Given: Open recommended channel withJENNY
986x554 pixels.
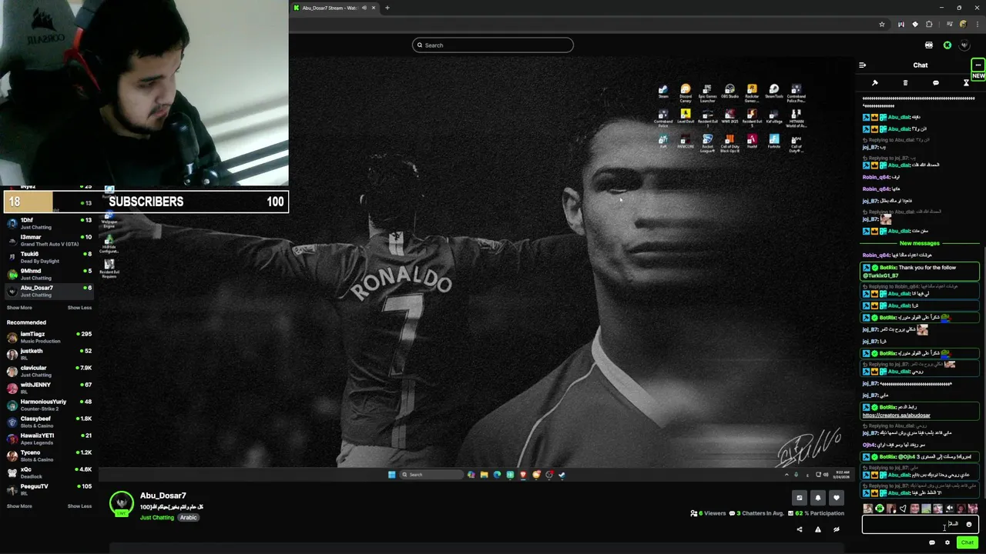Looking at the screenshot, I should coord(48,388).
